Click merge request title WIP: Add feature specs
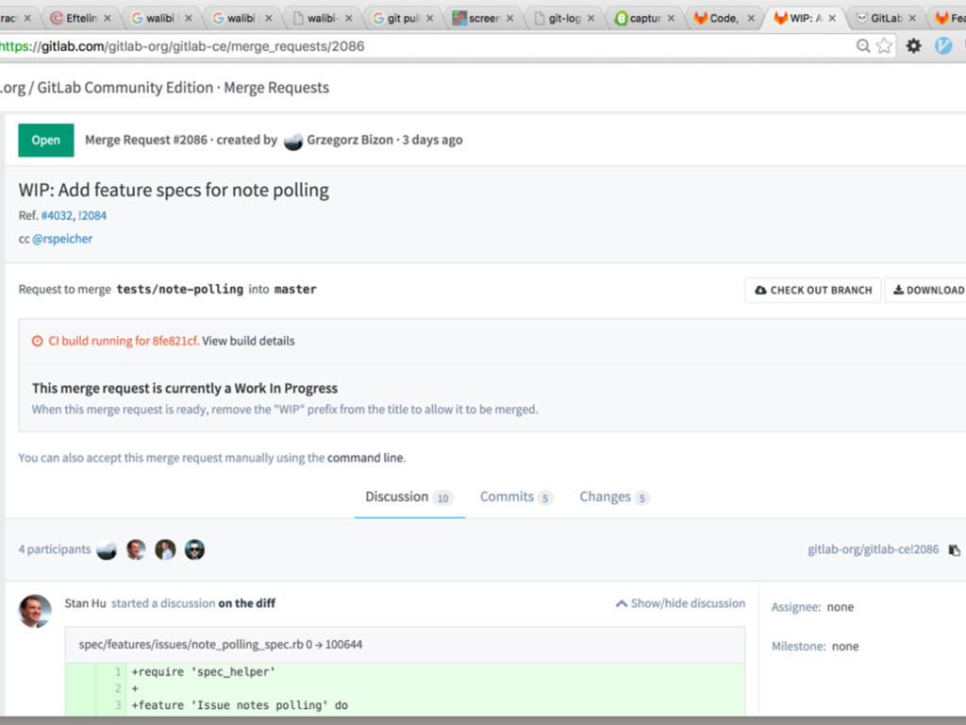 click(174, 190)
